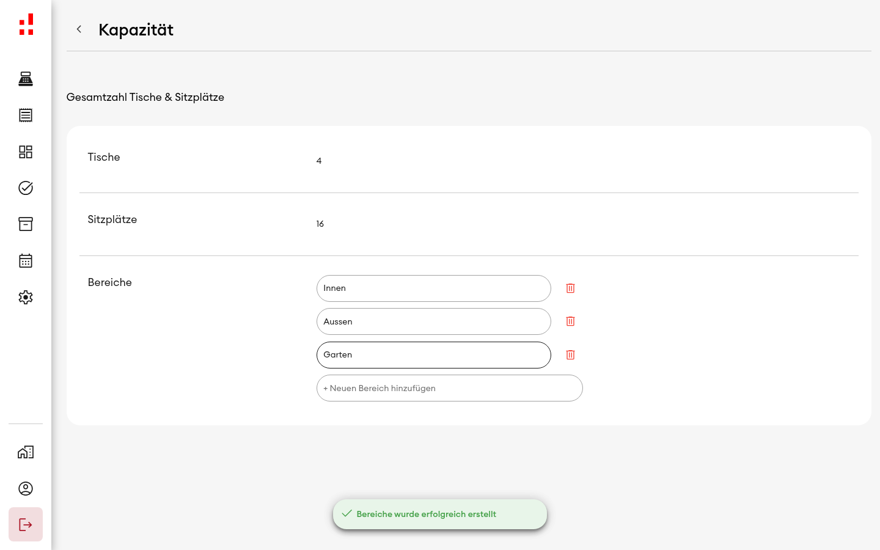Open the cash register icon in sidebar
The width and height of the screenshot is (880, 550).
[26, 79]
